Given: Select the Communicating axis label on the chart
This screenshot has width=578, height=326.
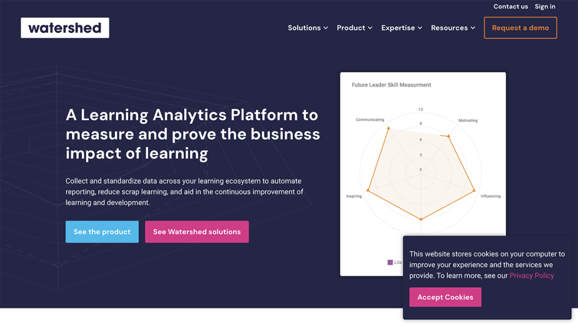Looking at the screenshot, I should [x=369, y=119].
